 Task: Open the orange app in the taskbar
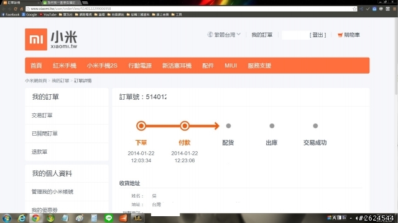pyautogui.click(x=123, y=218)
